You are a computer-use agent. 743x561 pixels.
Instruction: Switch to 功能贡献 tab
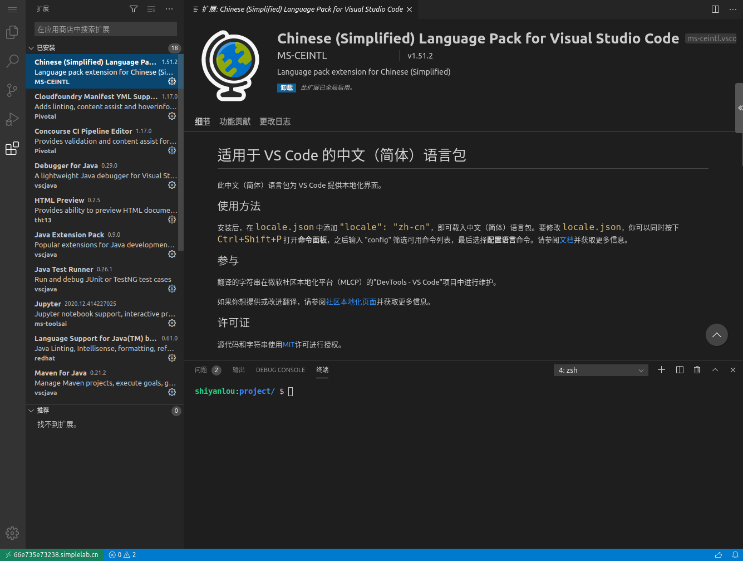[x=235, y=121]
